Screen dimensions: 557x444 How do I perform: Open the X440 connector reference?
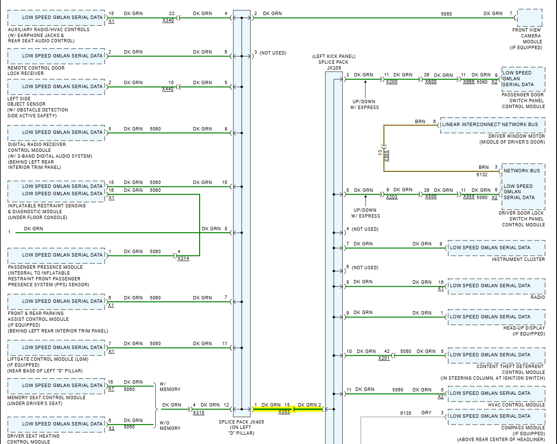[x=167, y=89]
